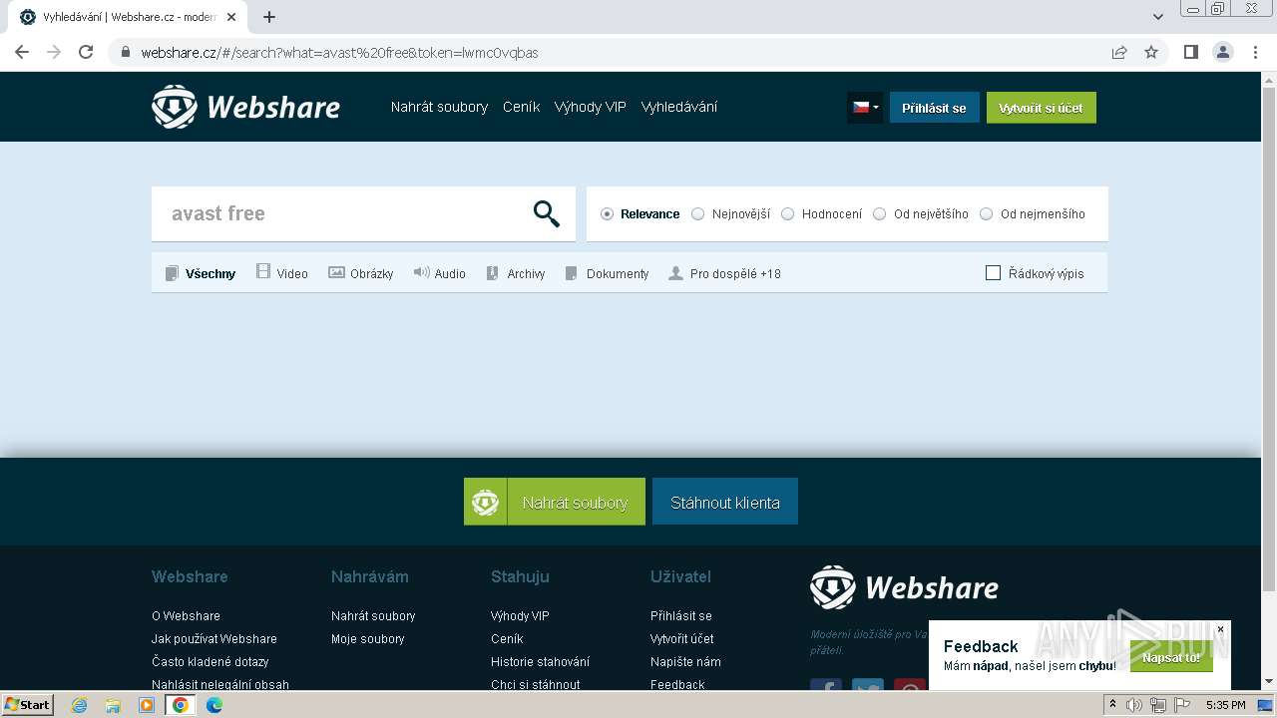Click Napsat to! in Feedback popup
Image resolution: width=1277 pixels, height=718 pixels.
pos(1171,657)
